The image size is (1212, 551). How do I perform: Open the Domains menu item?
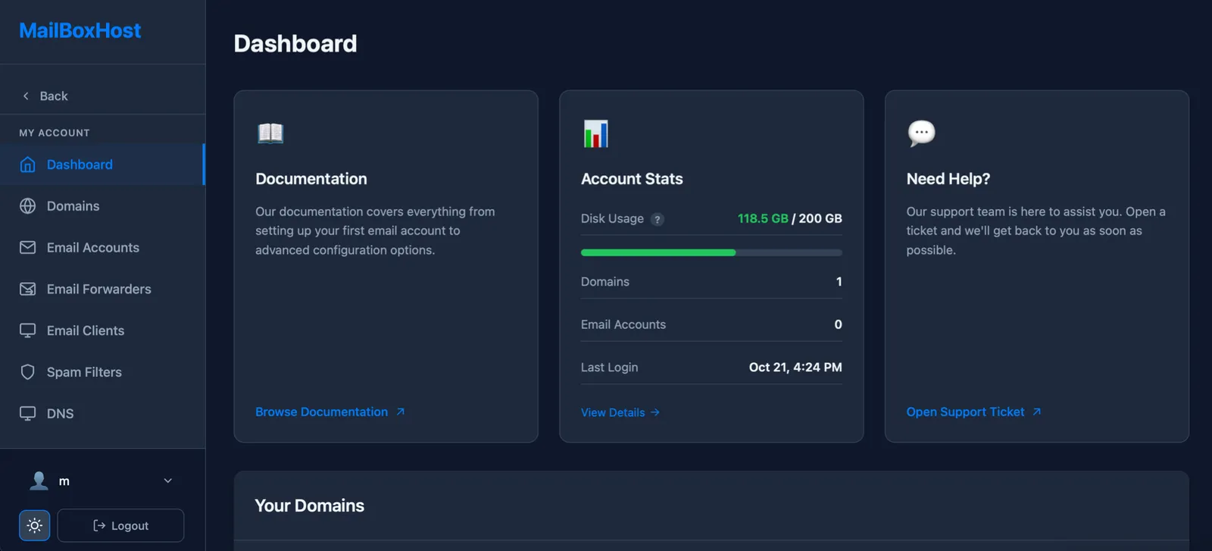point(102,206)
